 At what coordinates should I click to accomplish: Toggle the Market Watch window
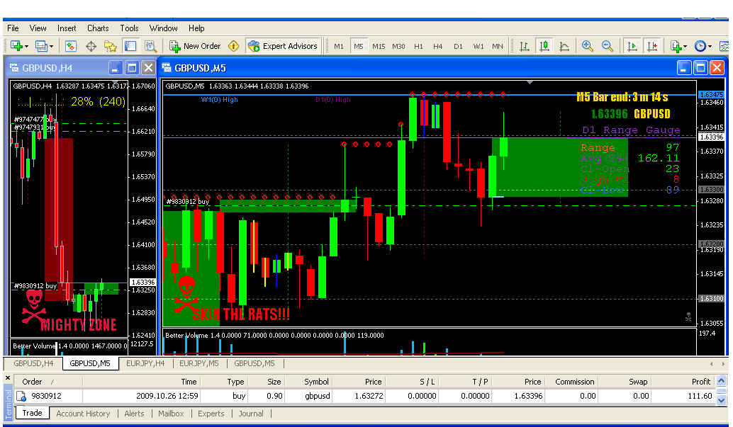coord(71,46)
